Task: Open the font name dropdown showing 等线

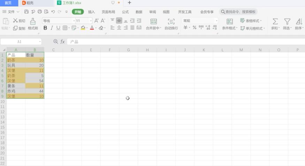Action: [74, 21]
